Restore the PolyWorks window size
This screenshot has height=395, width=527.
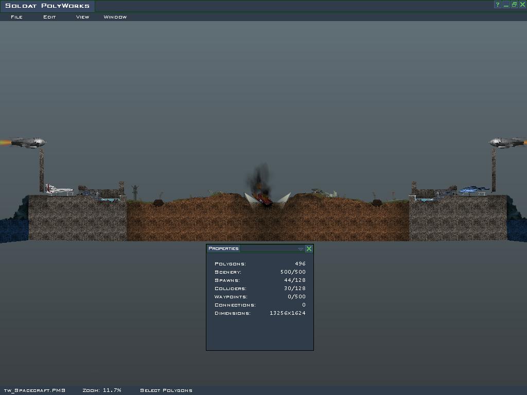[x=514, y=5]
